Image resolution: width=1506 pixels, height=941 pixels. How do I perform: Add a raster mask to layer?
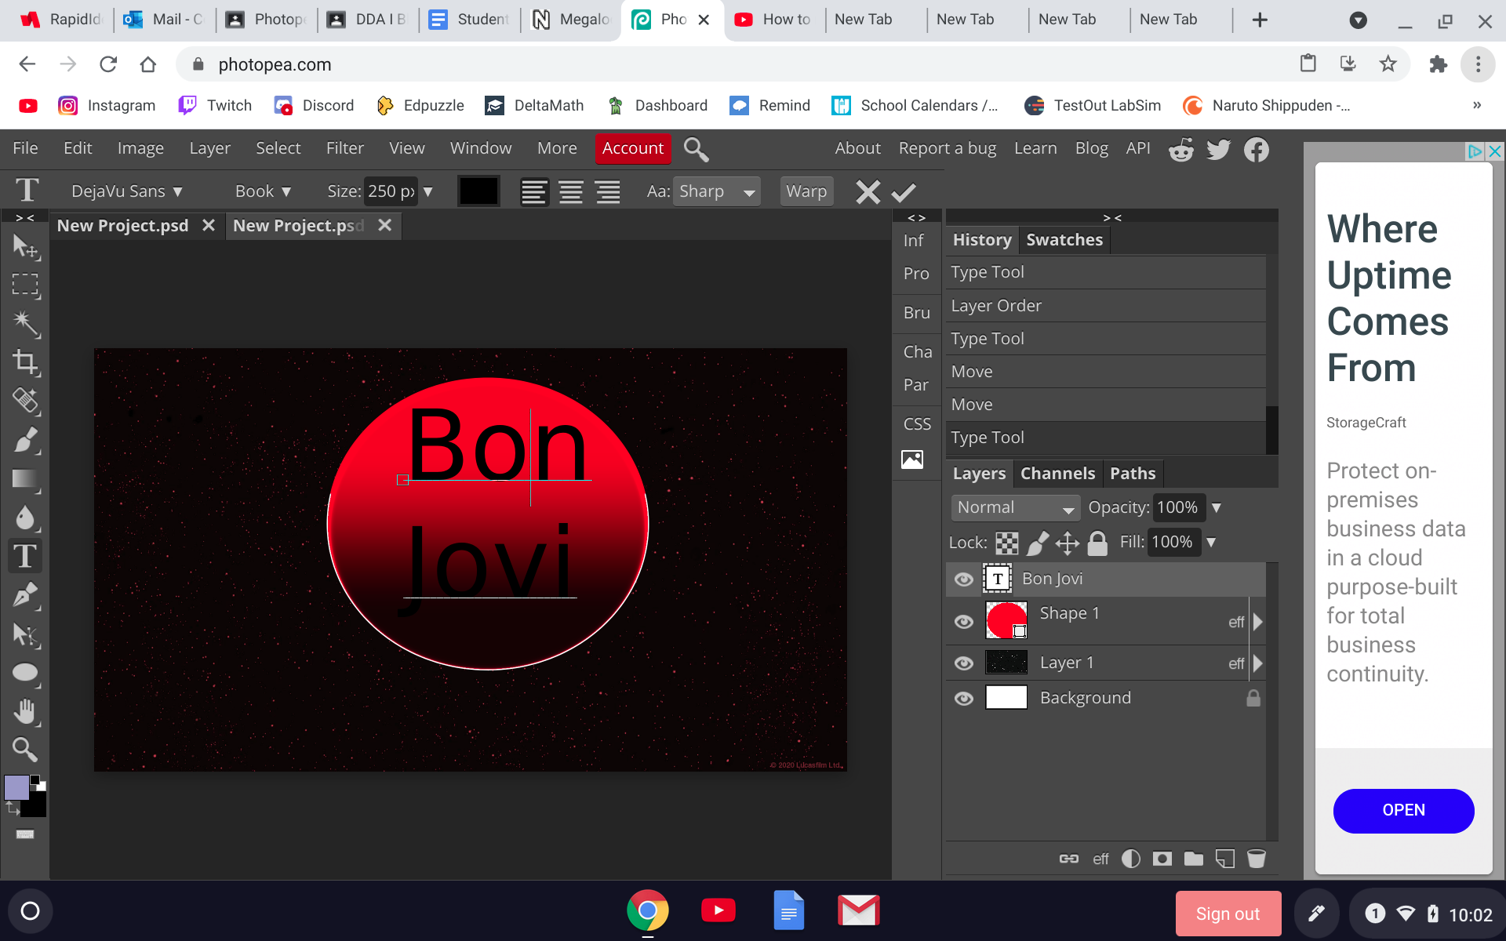1162,859
